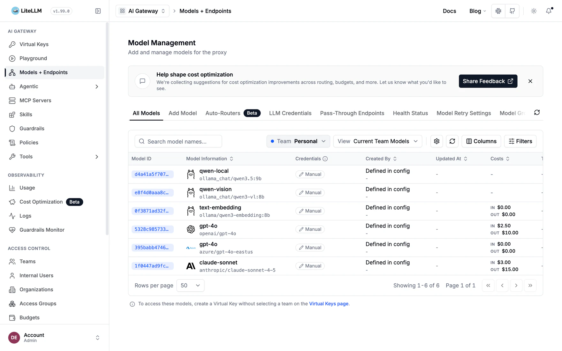This screenshot has height=351, width=562.
Task: Click credentials info icon in header
Action: tap(325, 159)
